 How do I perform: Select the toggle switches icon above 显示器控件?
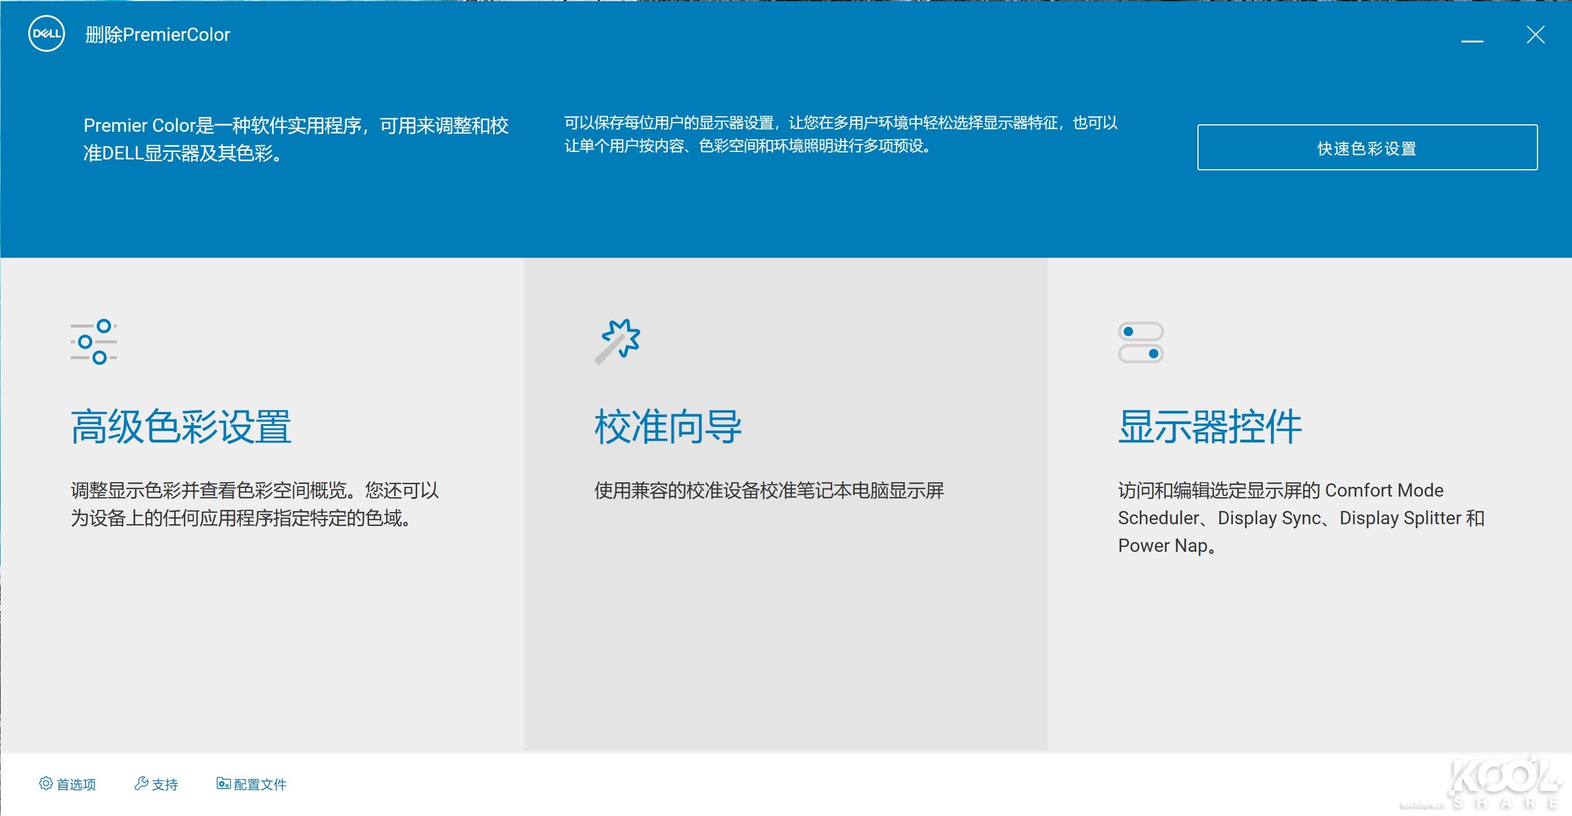(x=1140, y=342)
